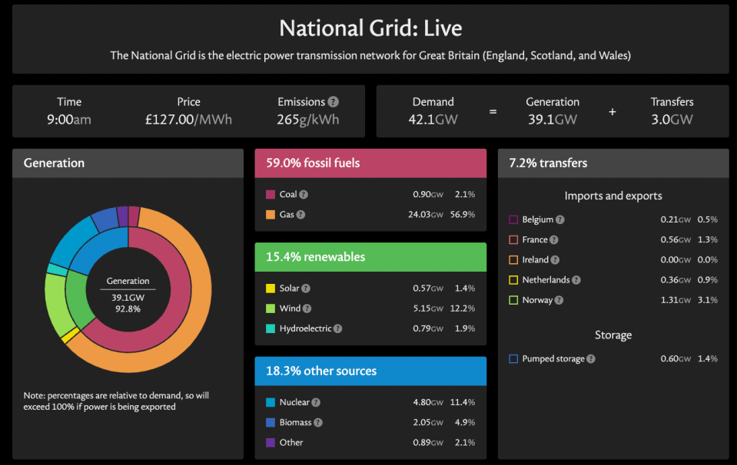The image size is (737, 465).
Task: Click the light green Wind swatch
Action: click(x=271, y=308)
